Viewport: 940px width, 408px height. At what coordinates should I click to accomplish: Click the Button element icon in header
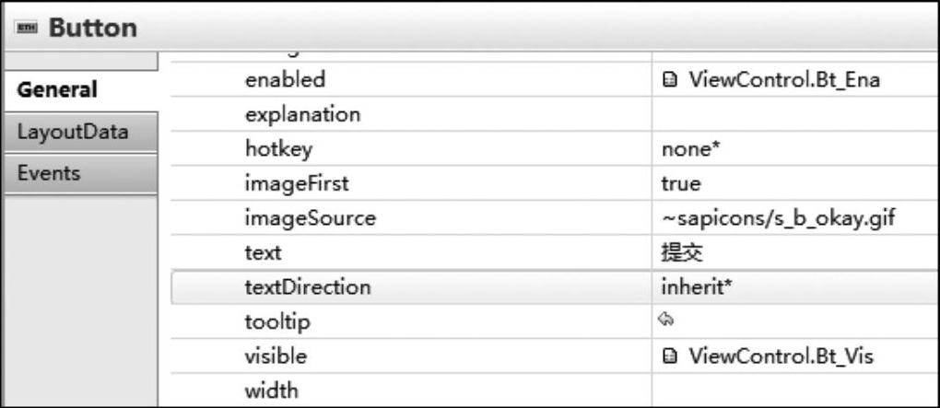[x=27, y=29]
